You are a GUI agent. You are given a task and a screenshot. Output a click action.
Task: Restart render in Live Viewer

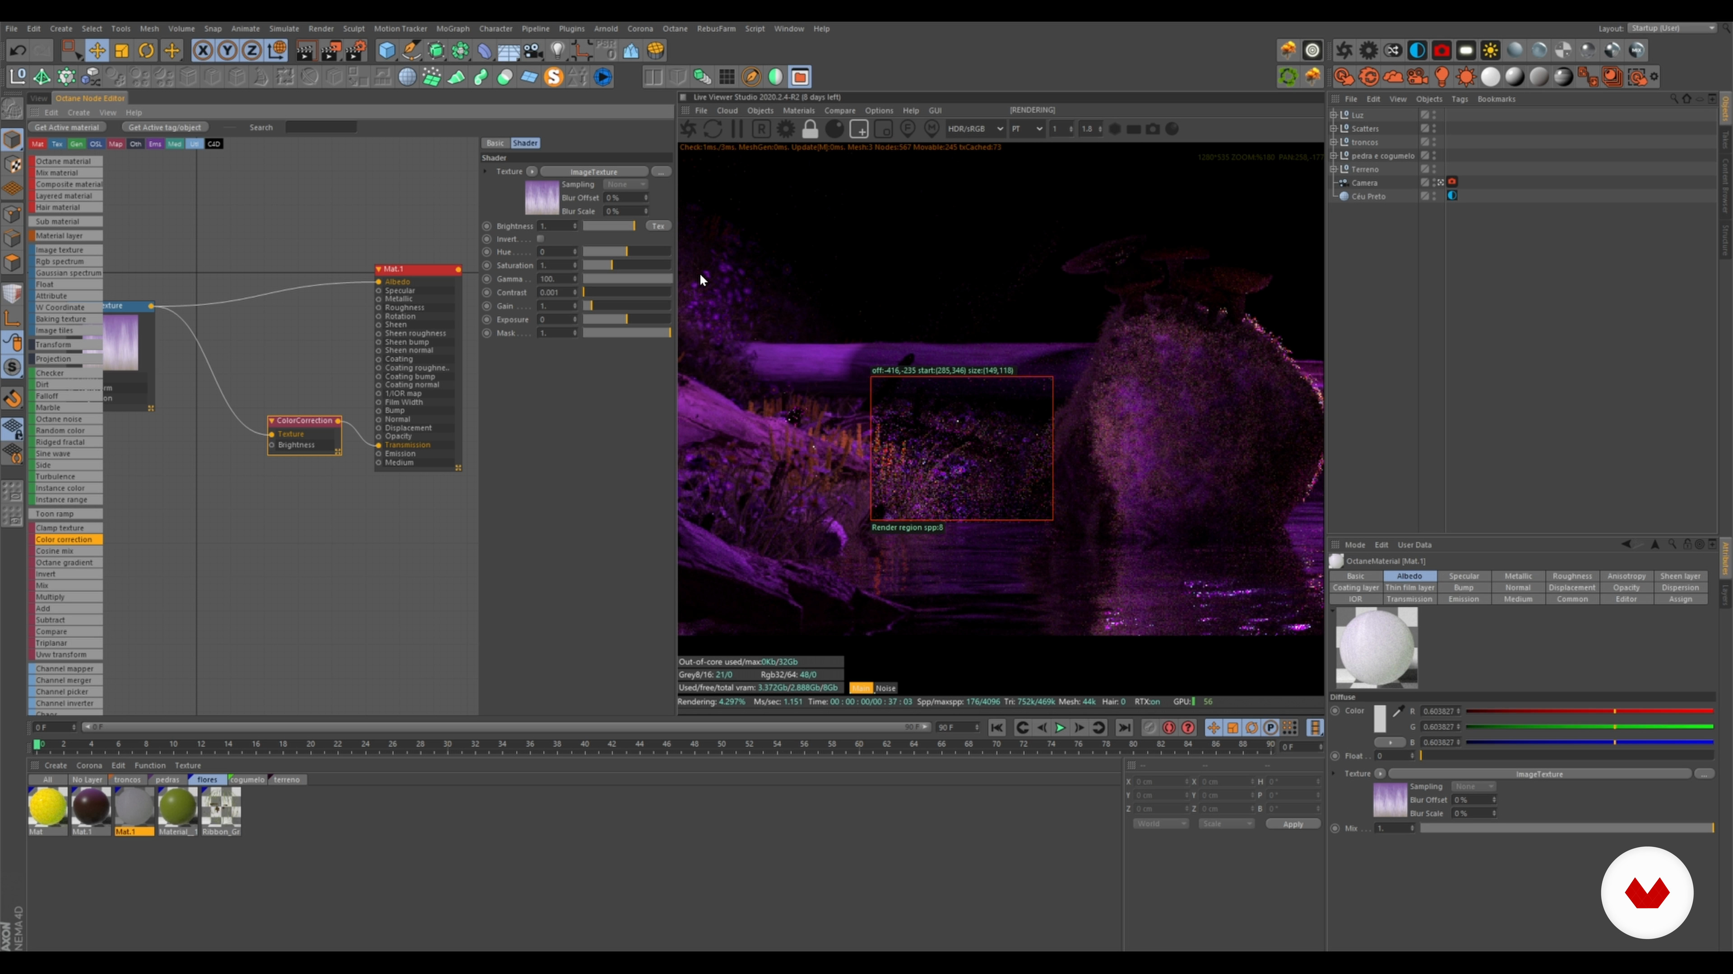[713, 129]
